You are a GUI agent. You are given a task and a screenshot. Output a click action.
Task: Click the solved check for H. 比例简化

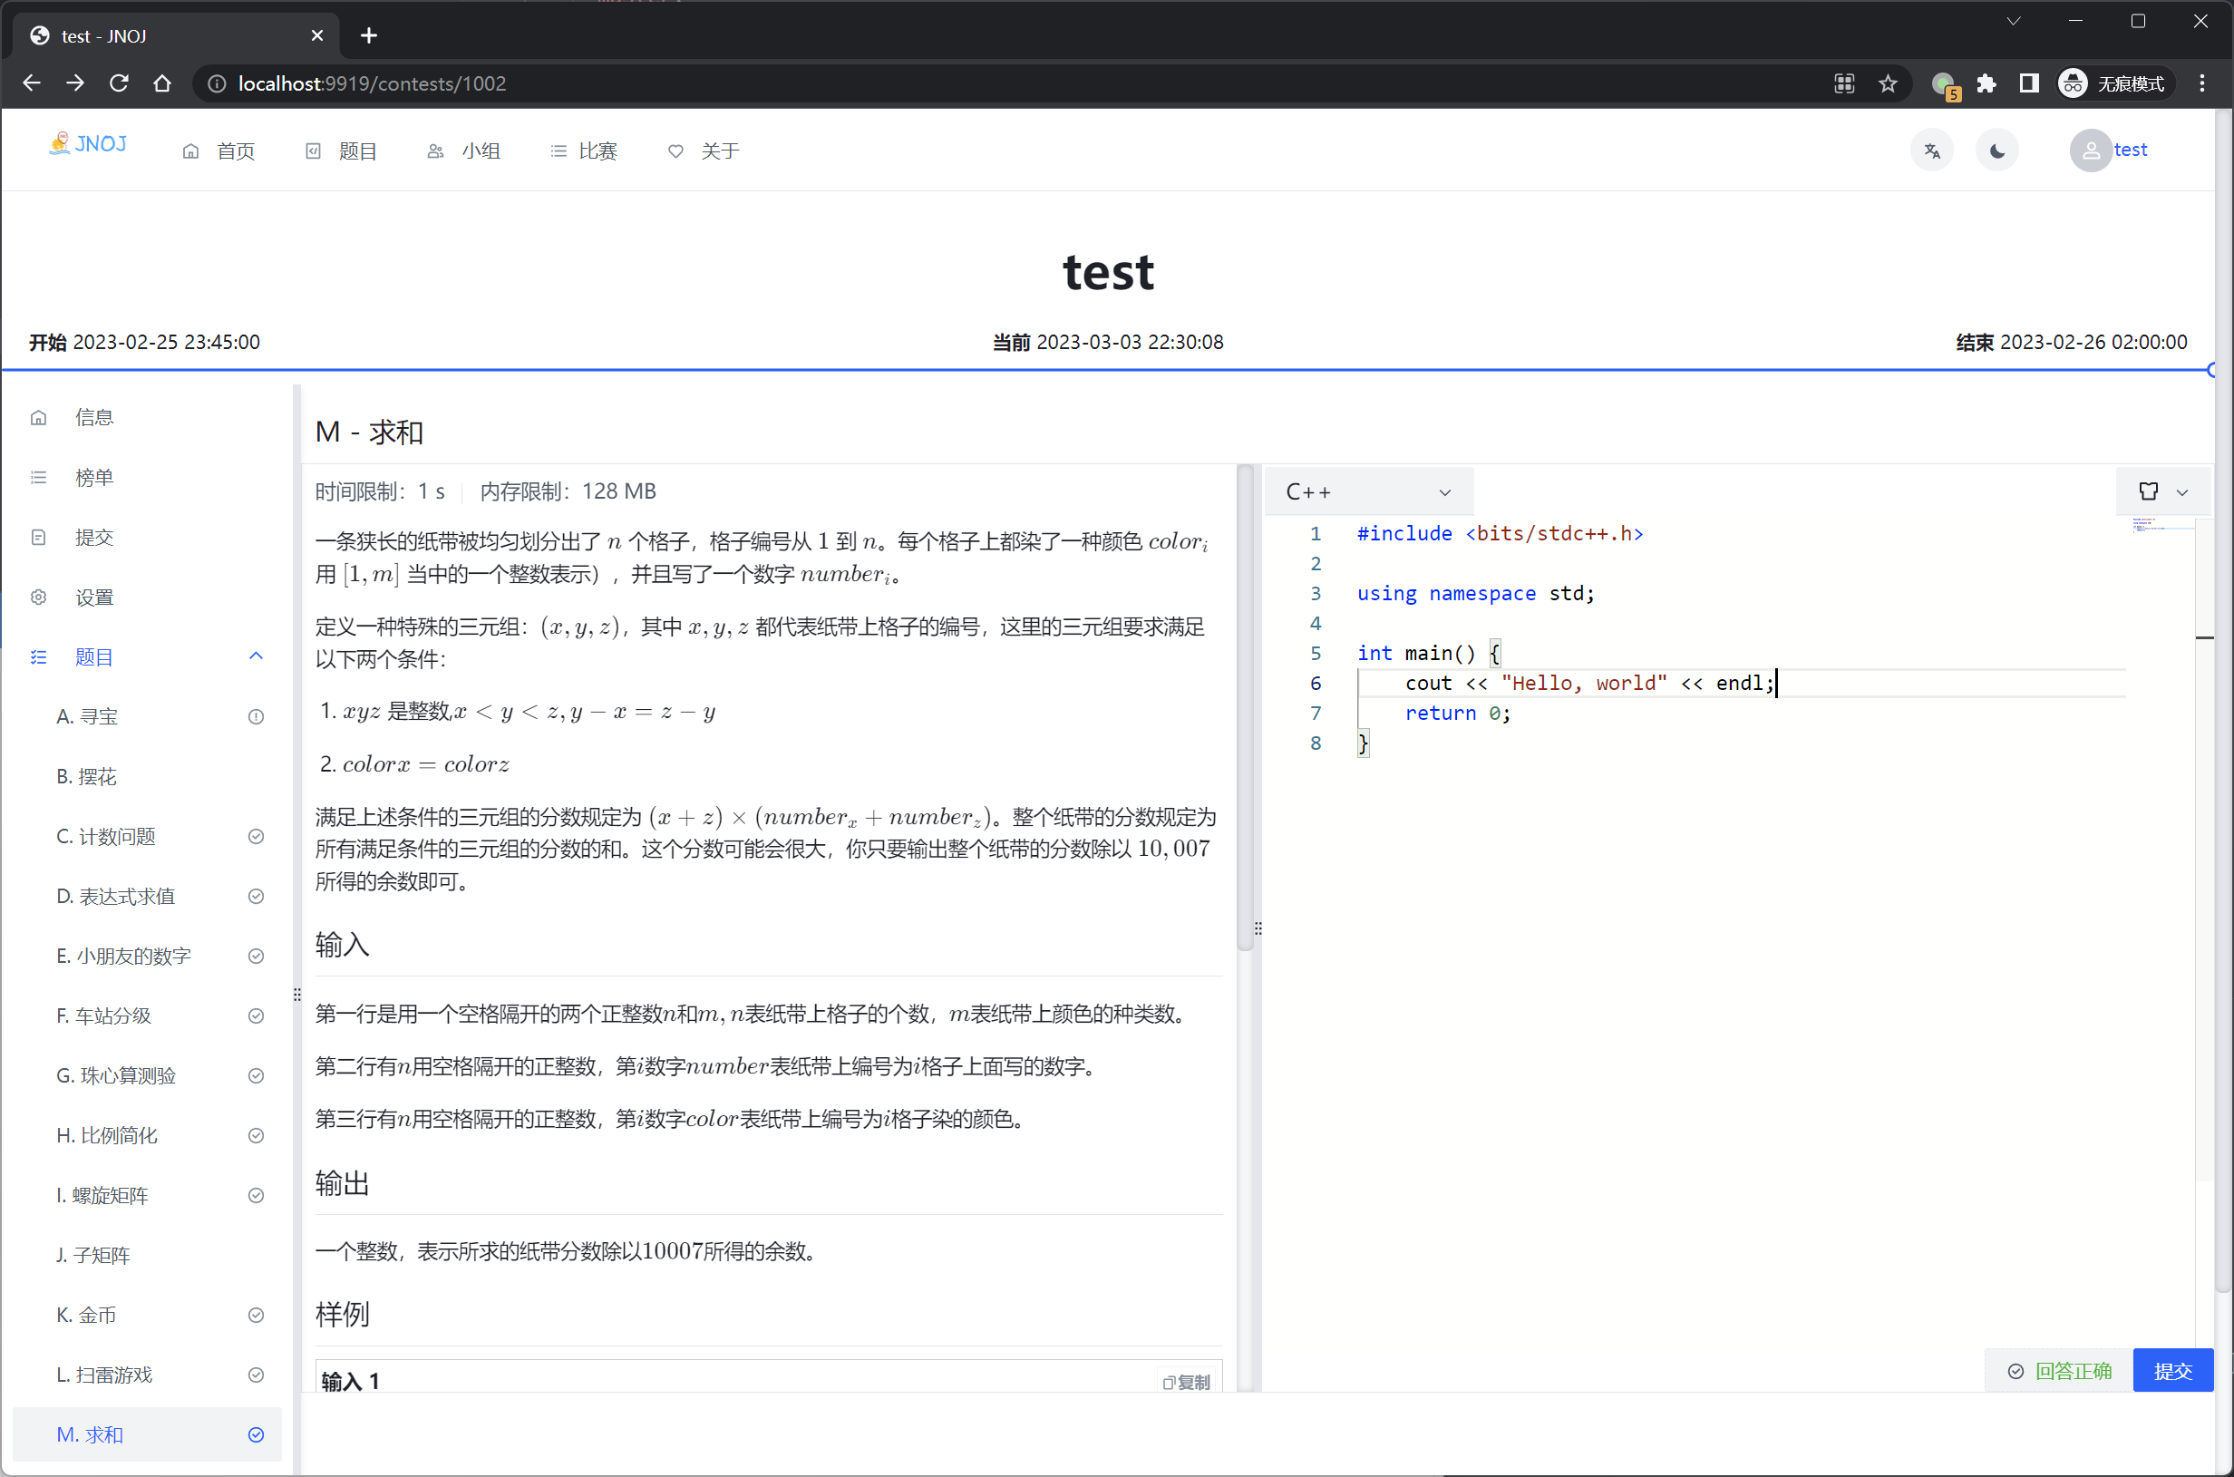pyautogui.click(x=256, y=1135)
